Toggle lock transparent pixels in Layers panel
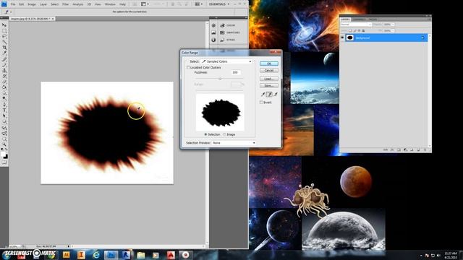The height and width of the screenshot is (260, 463). click(x=350, y=30)
